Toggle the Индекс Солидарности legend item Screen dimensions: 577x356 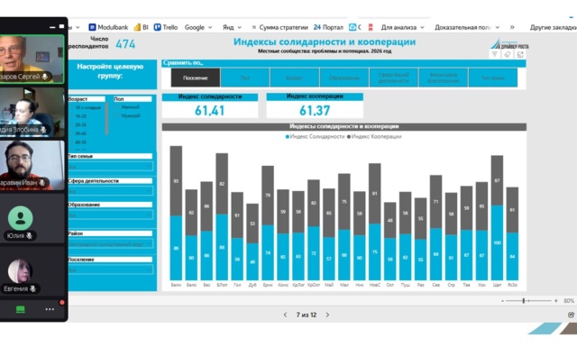(x=315, y=136)
